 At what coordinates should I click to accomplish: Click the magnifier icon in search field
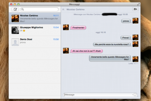23,9
